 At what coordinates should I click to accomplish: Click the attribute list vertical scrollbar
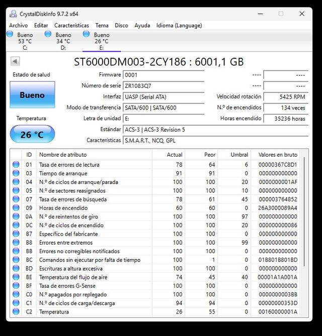point(304,212)
